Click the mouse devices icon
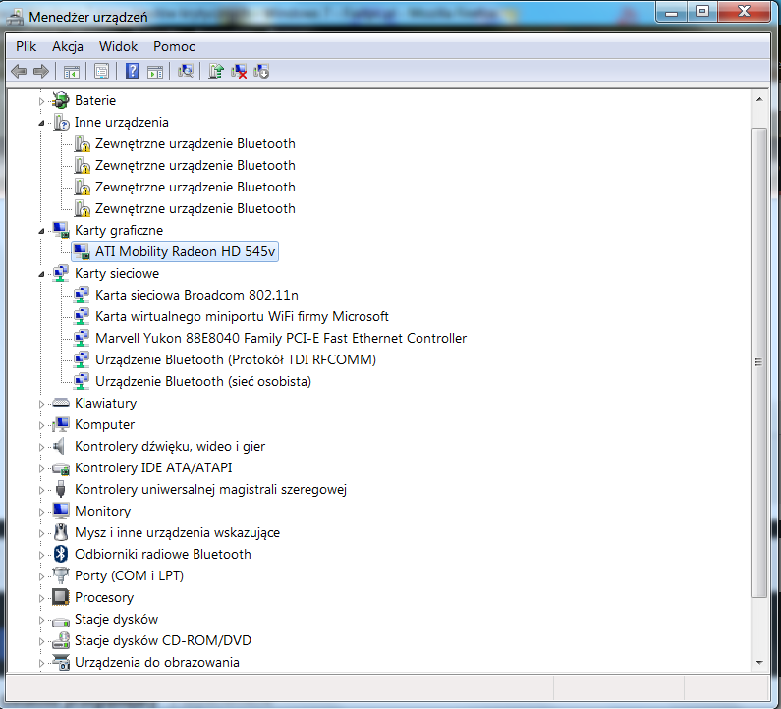This screenshot has width=781, height=709. [x=61, y=532]
